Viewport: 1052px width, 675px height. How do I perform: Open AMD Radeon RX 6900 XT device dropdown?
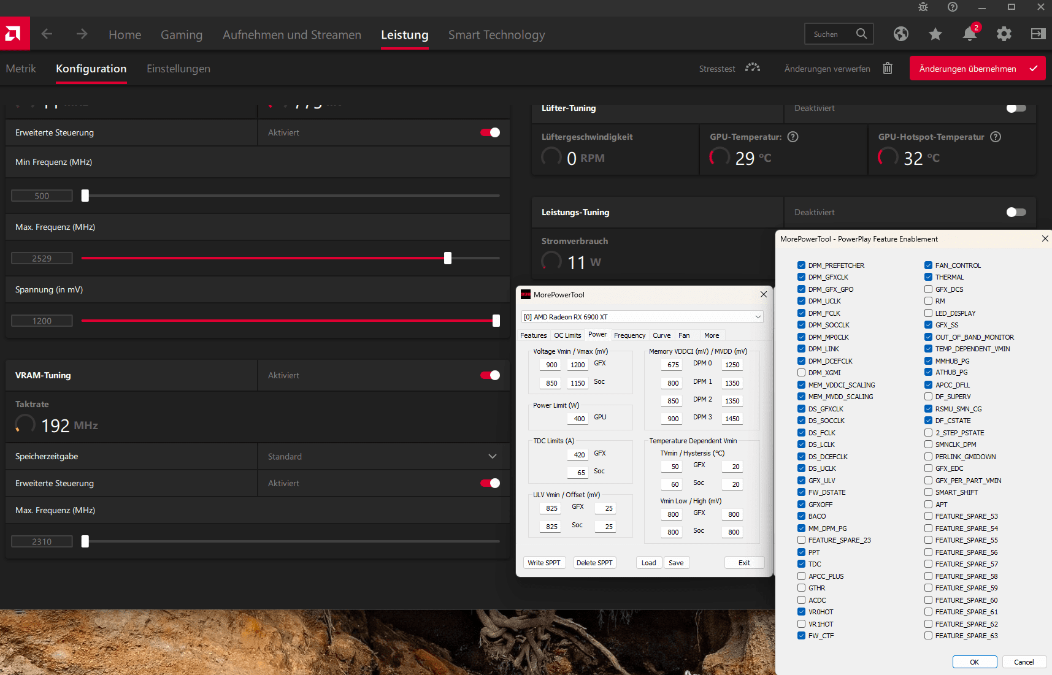pos(642,317)
